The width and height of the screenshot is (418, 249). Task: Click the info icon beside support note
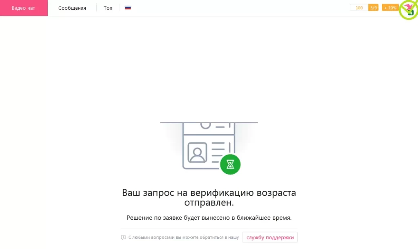[x=123, y=237]
